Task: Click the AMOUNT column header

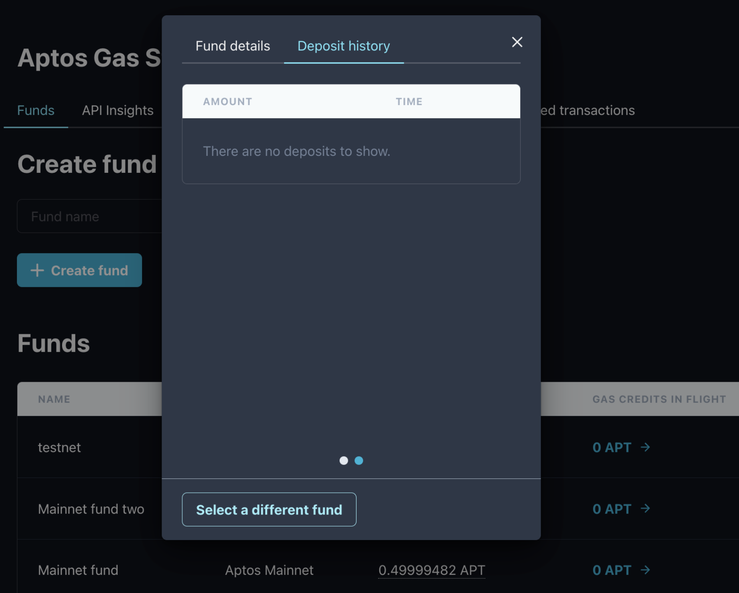Action: (228, 102)
